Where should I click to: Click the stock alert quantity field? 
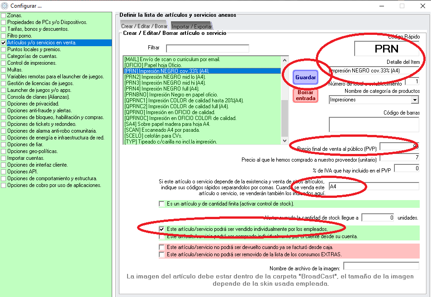coord(378,217)
